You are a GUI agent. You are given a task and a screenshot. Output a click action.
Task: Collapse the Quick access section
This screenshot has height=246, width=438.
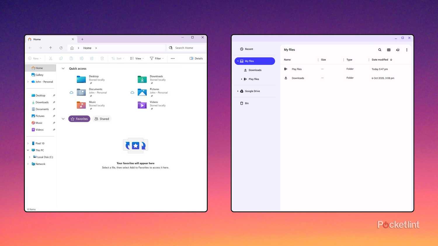coord(63,68)
